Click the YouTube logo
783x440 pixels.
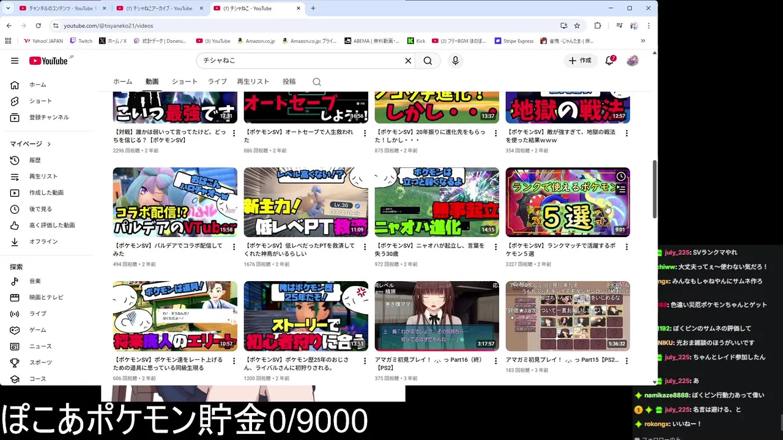49,61
